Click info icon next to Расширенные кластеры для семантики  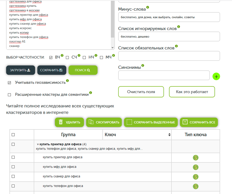coord(90,93)
